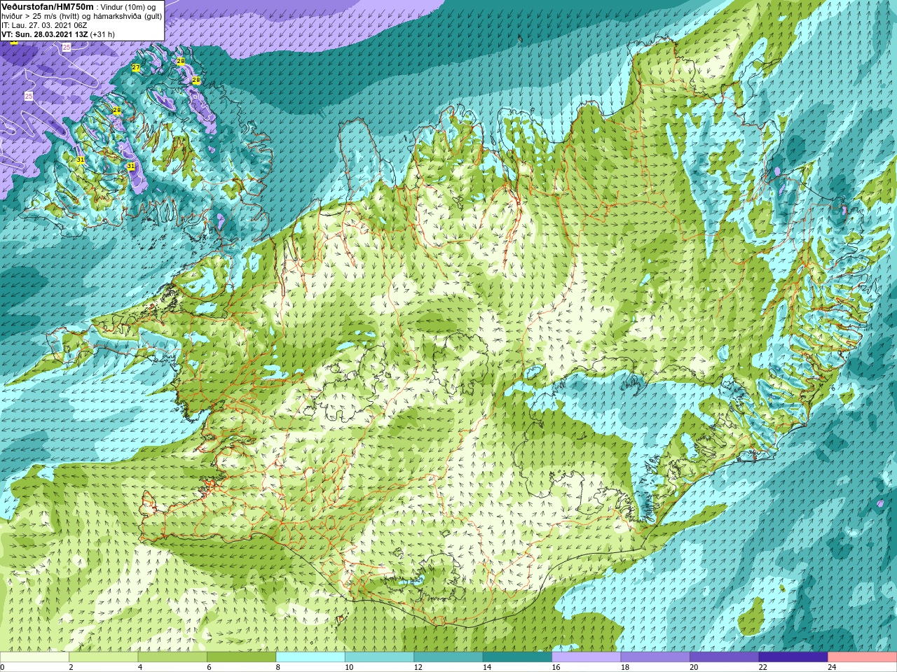Select the 'IT: Lau. 27. 03. 2021 06Z' line
The height and width of the screenshot is (672, 897).
(x=44, y=25)
